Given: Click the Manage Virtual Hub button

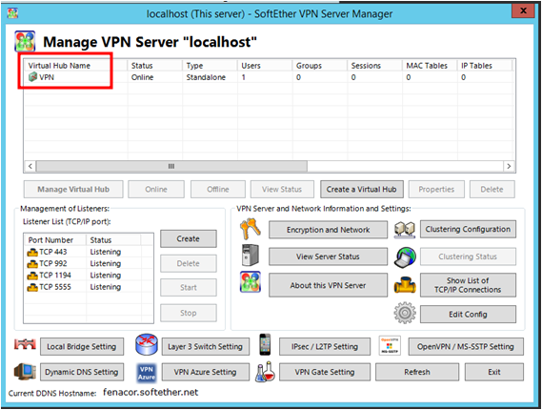Looking at the screenshot, I should pos(73,189).
